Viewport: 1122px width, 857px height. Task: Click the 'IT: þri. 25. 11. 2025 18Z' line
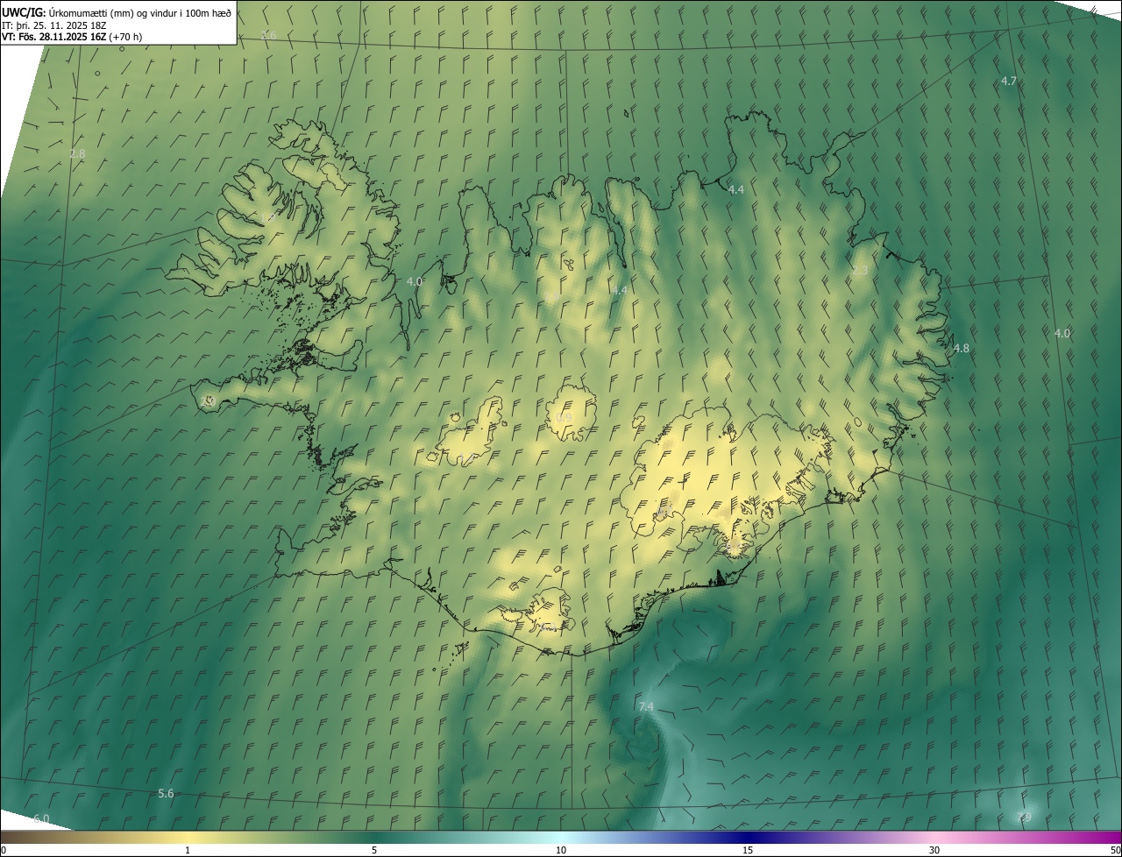[54, 25]
